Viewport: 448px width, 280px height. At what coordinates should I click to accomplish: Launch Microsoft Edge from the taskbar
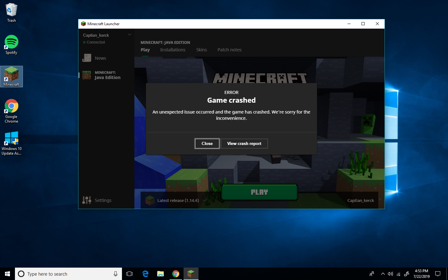click(145, 274)
